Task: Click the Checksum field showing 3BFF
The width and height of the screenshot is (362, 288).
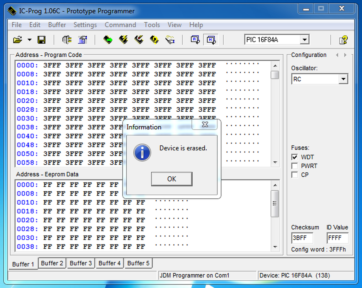Action: tap(302, 238)
